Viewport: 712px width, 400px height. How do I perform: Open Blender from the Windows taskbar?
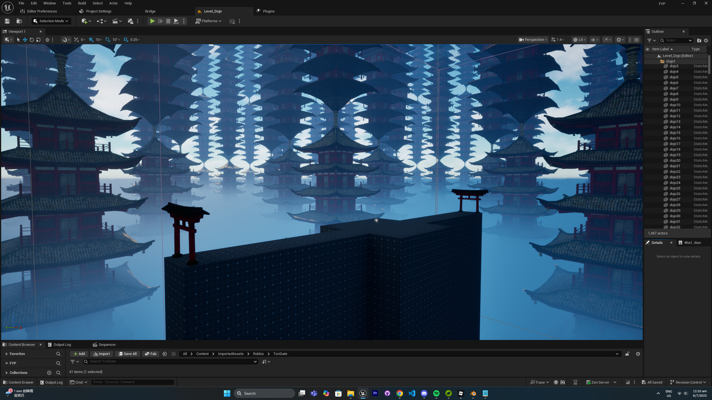click(x=473, y=393)
